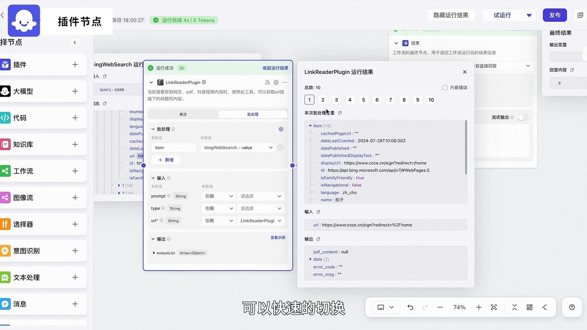Screen dimensions: 587x330
Task: Add a 大模型 node with plus icon
Action: click(75, 91)
